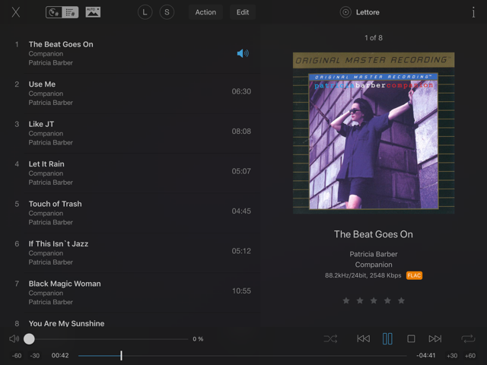This screenshot has width=487, height=365.
Task: Switch to track list view mode
Action: click(70, 12)
